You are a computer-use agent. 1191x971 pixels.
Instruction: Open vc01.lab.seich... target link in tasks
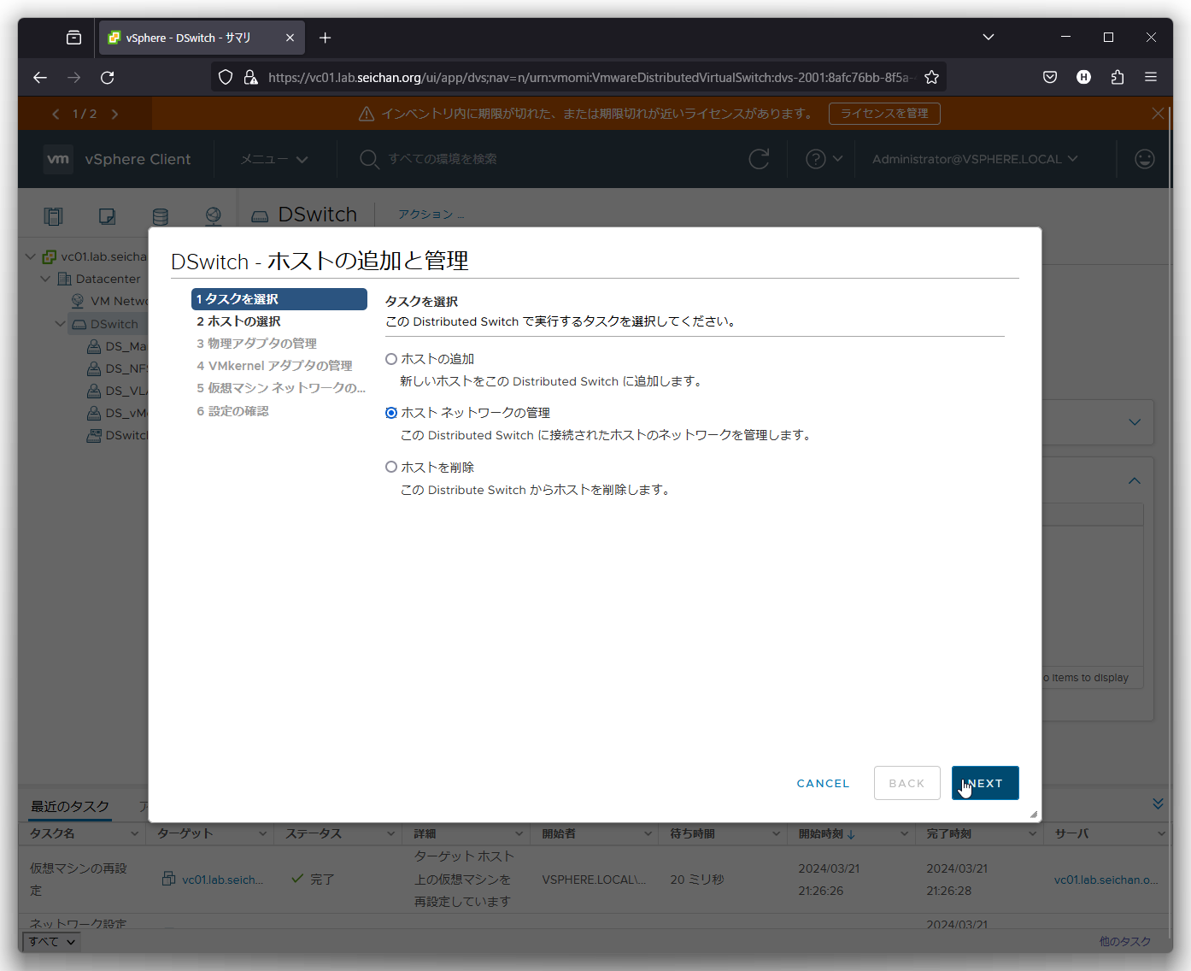[x=222, y=880]
